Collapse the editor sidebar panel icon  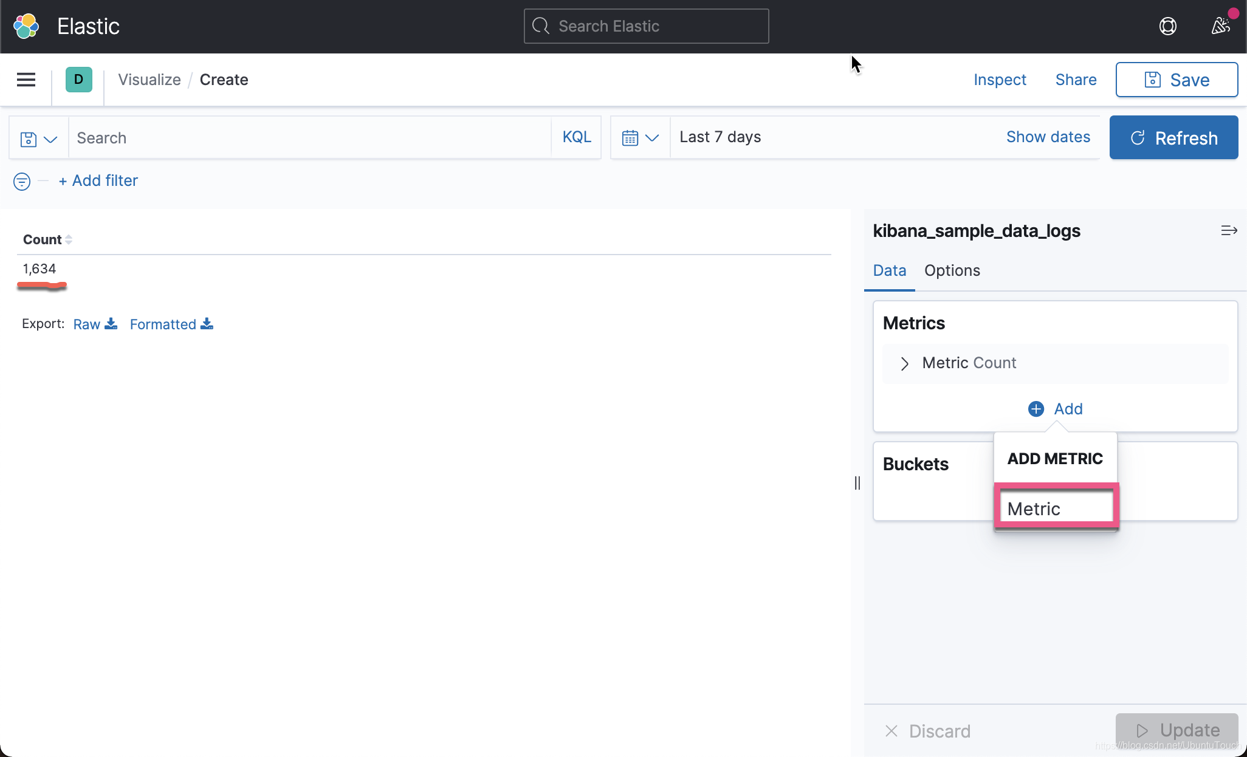(x=1229, y=231)
